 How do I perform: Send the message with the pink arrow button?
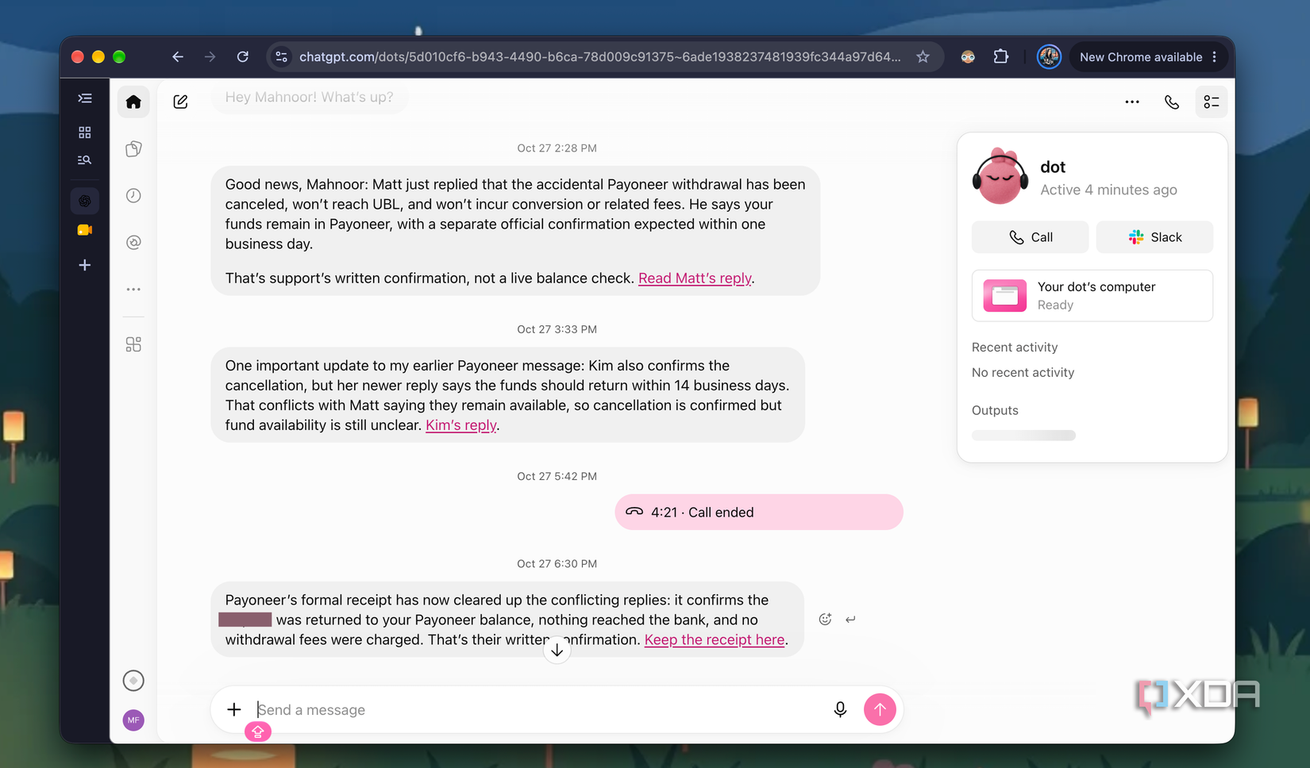tap(880, 709)
